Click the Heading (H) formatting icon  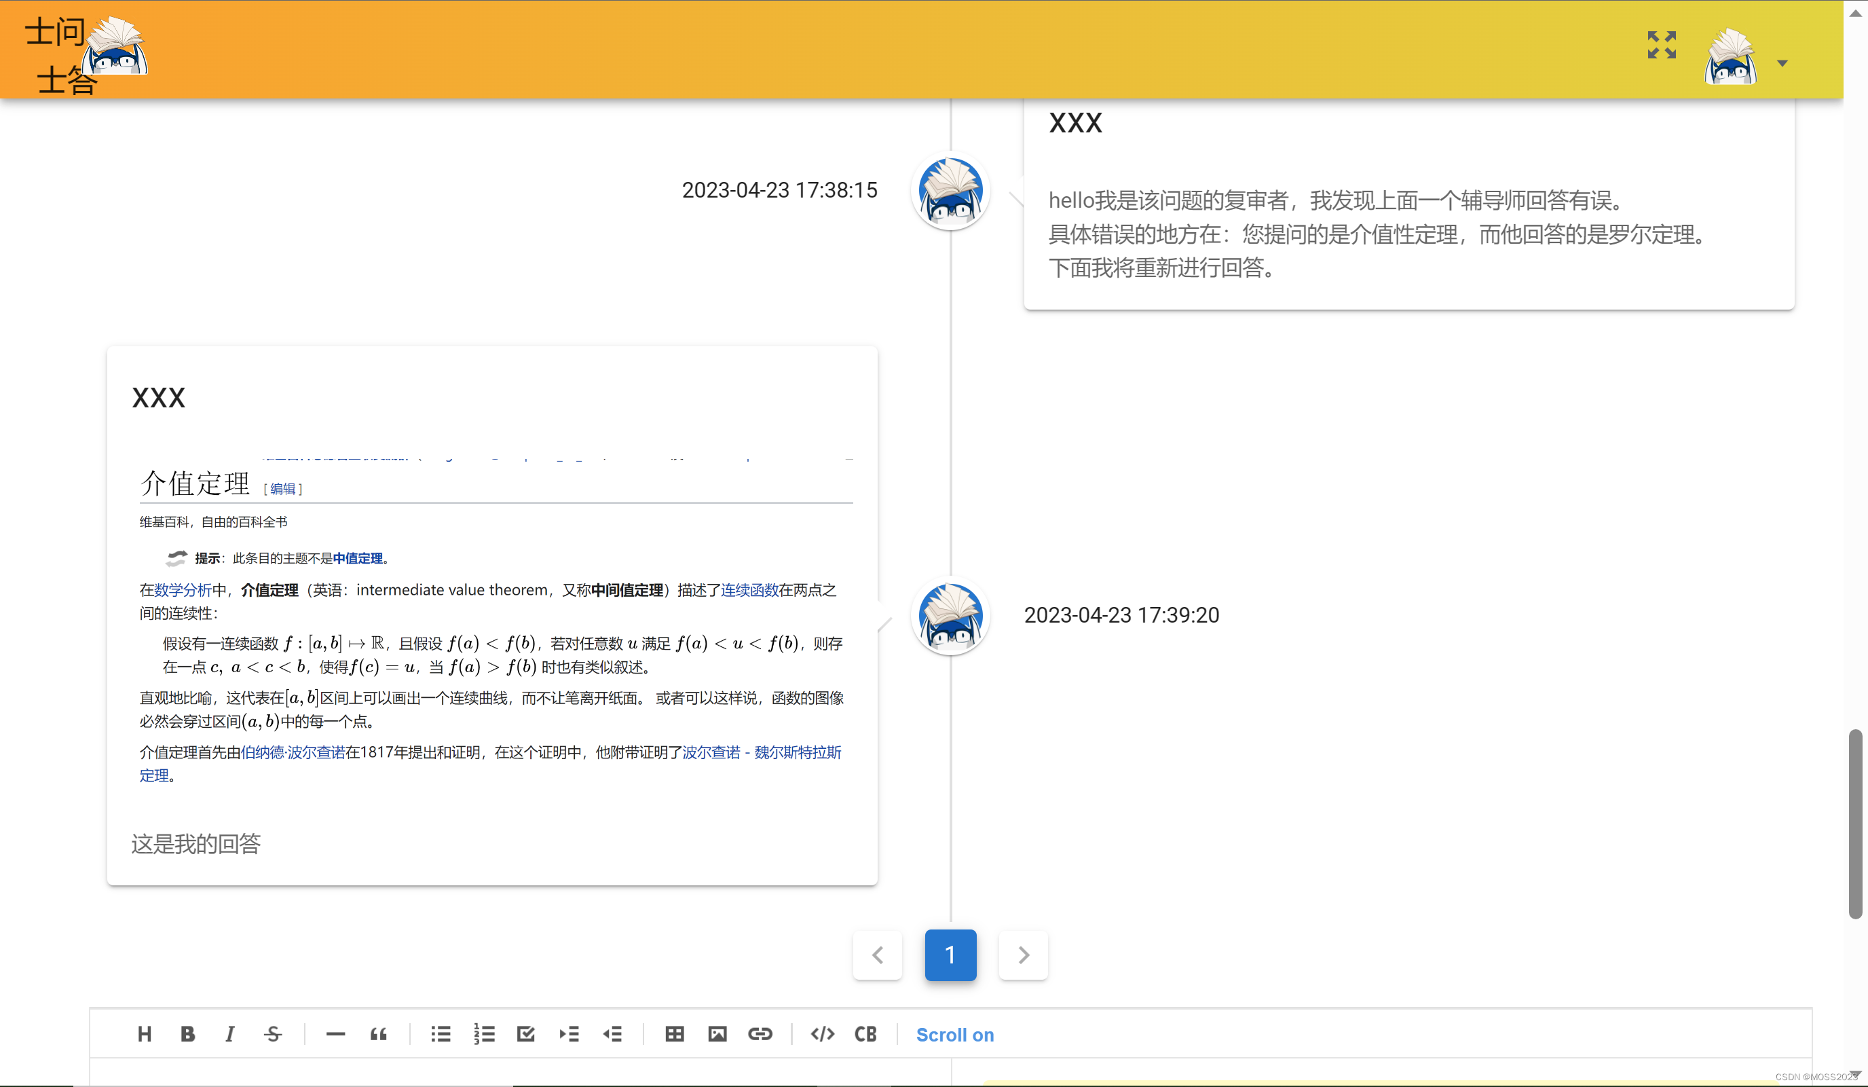[144, 1034]
